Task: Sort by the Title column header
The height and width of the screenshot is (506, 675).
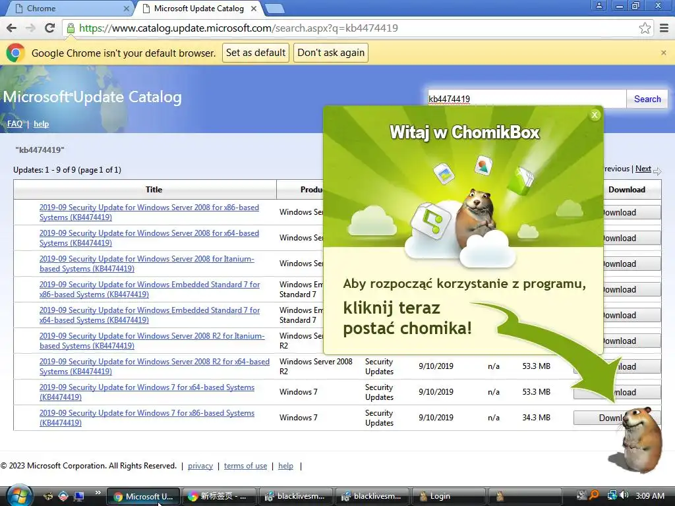Action: pos(154,189)
